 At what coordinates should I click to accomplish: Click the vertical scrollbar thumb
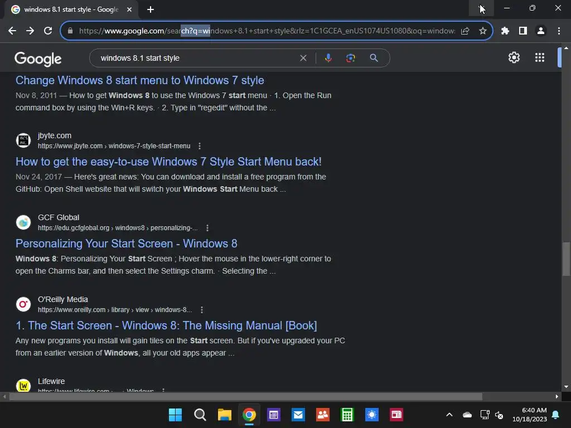566,259
